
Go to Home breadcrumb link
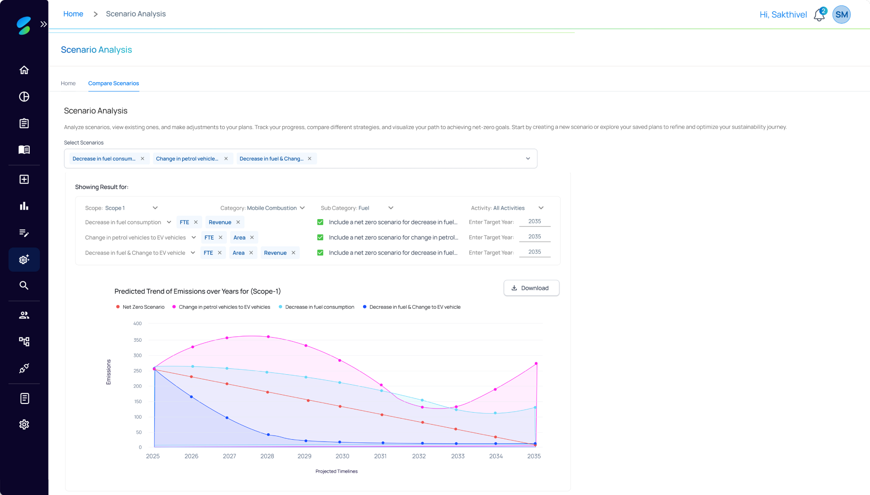pyautogui.click(x=73, y=14)
